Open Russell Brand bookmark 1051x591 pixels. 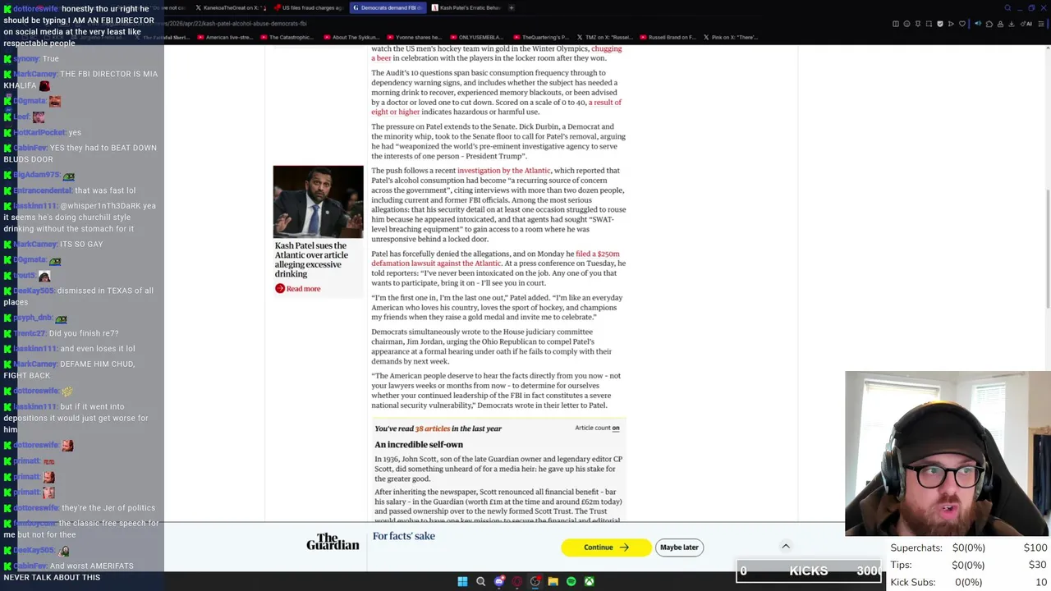667,37
